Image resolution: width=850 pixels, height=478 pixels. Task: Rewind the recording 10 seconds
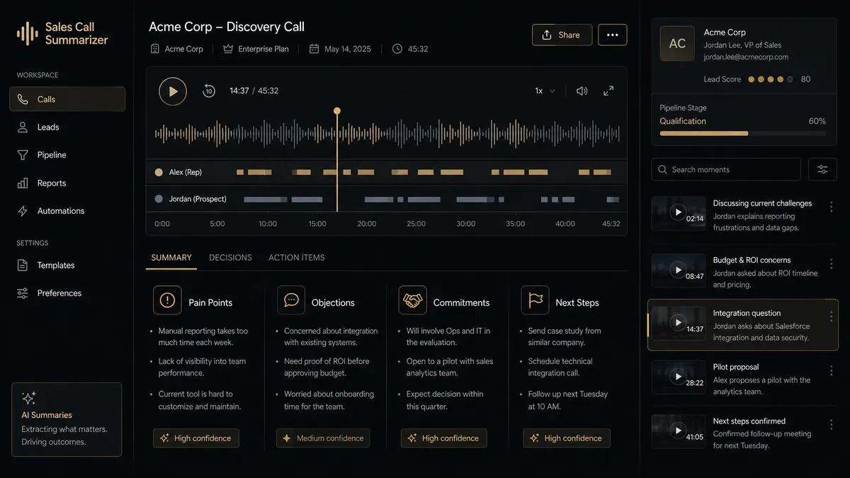(208, 91)
